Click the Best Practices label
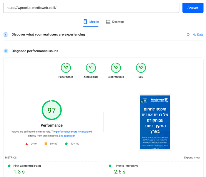 [x=116, y=77]
